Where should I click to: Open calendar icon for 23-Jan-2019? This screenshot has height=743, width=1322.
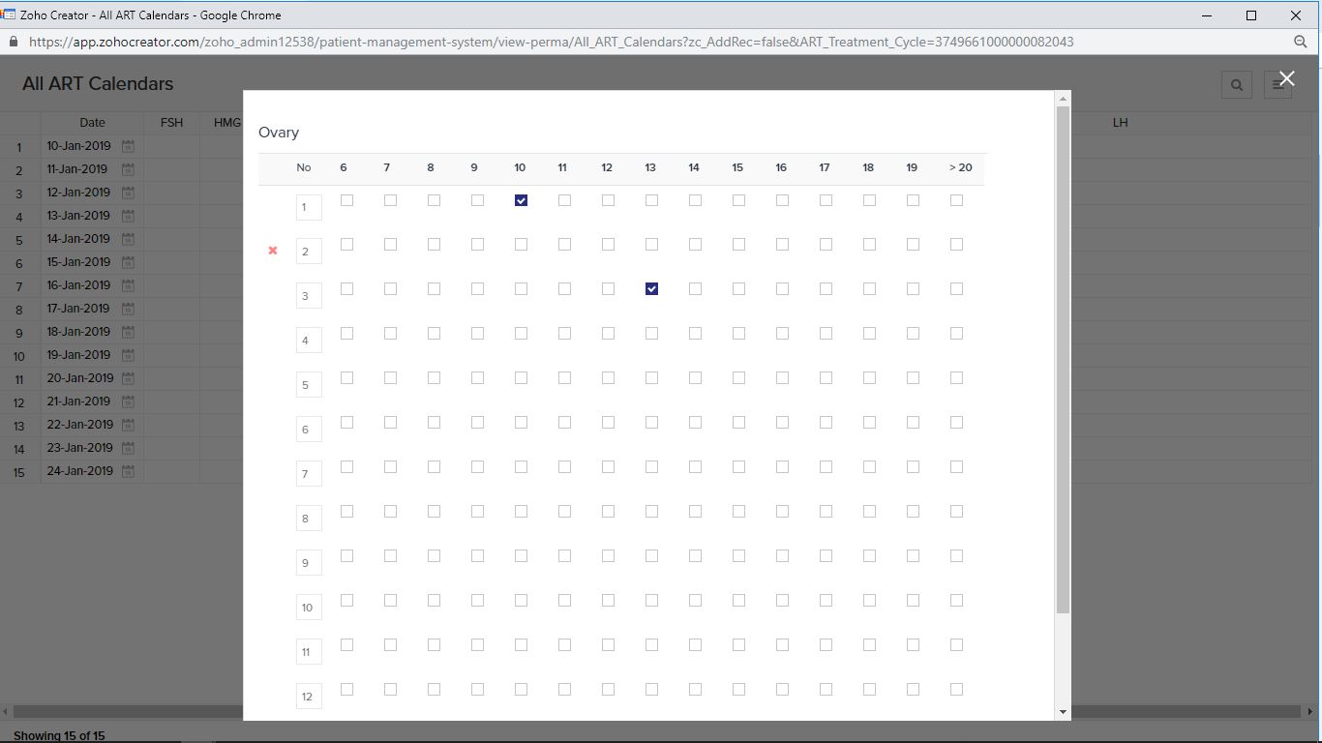(128, 448)
